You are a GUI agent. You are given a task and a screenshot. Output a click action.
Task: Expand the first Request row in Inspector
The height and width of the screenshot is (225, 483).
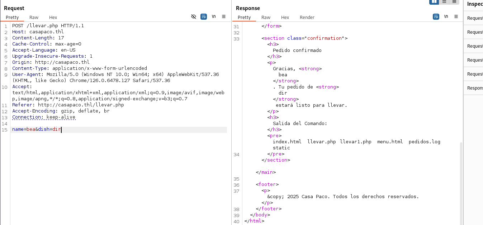[475, 18]
